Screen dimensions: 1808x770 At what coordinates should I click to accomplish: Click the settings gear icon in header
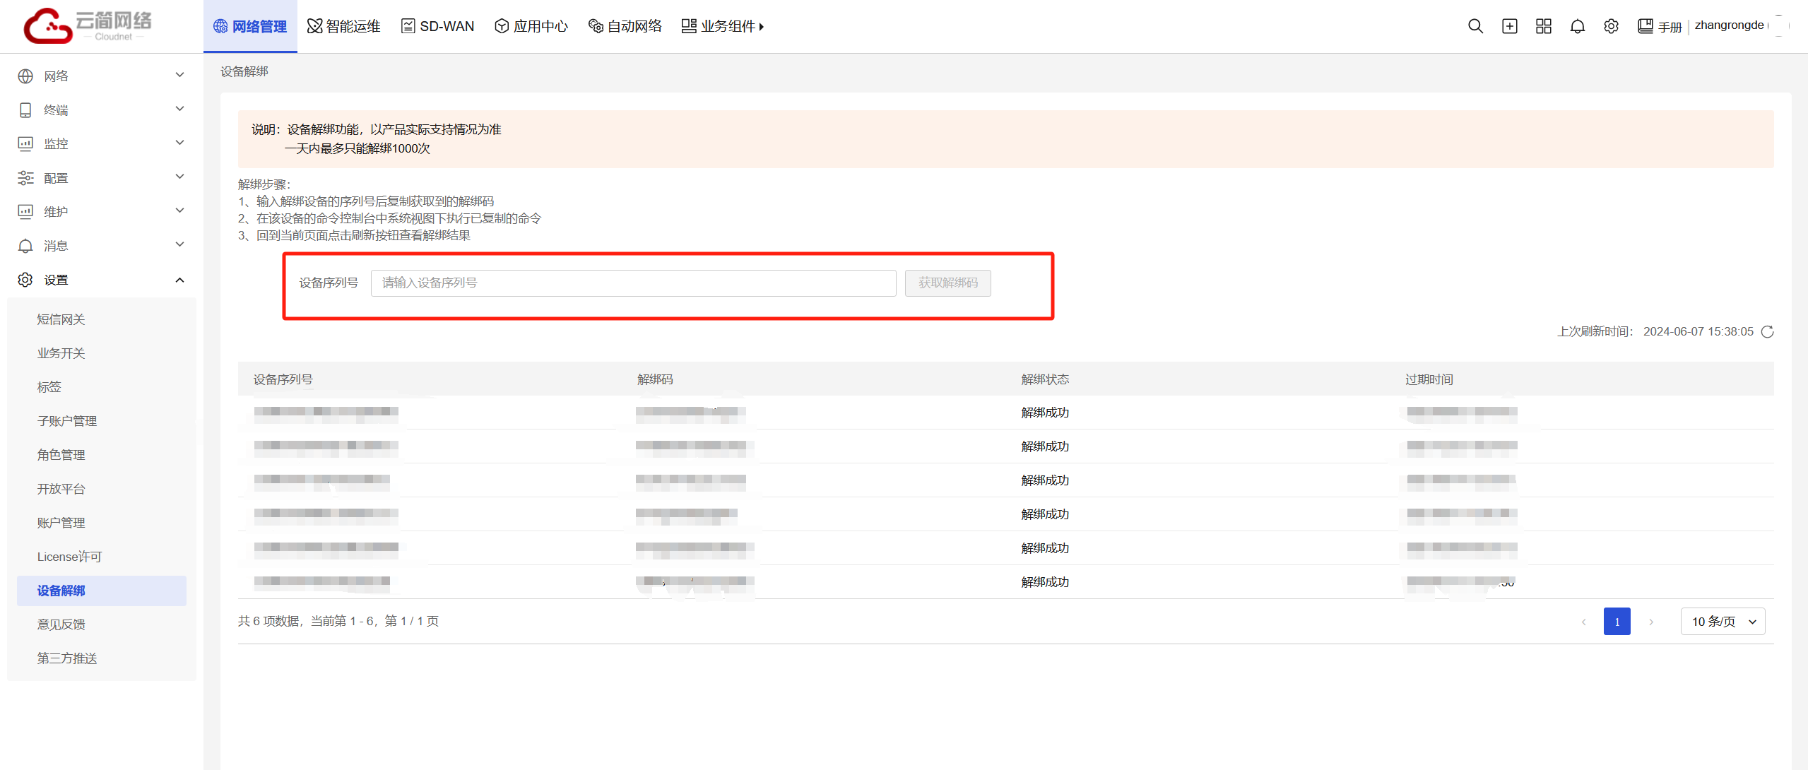[1611, 26]
